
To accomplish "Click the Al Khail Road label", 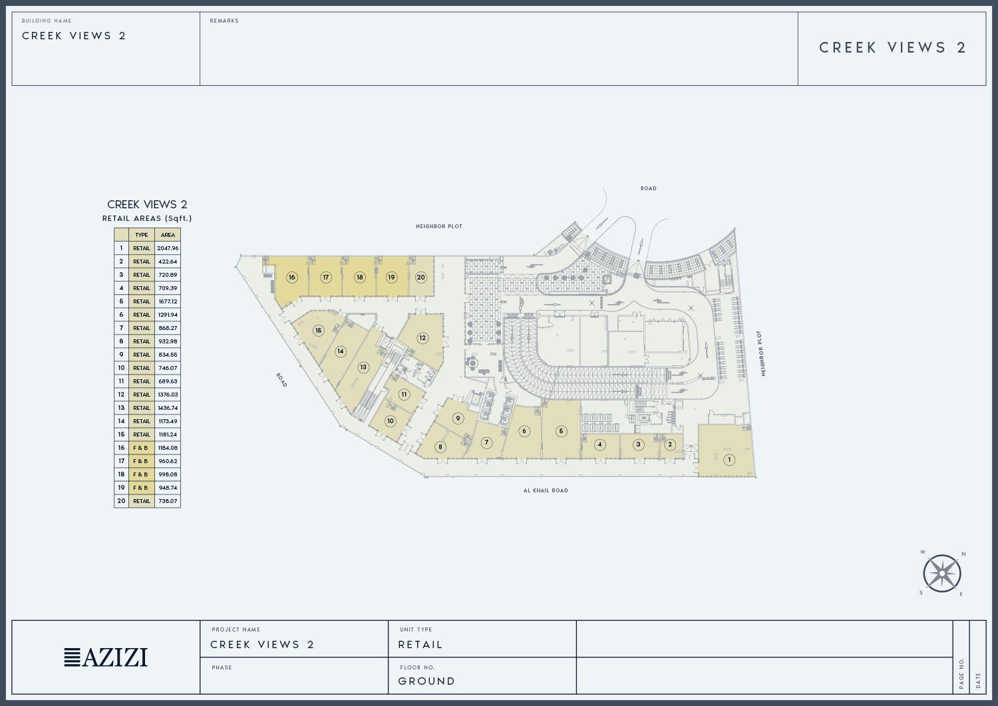I will point(546,490).
